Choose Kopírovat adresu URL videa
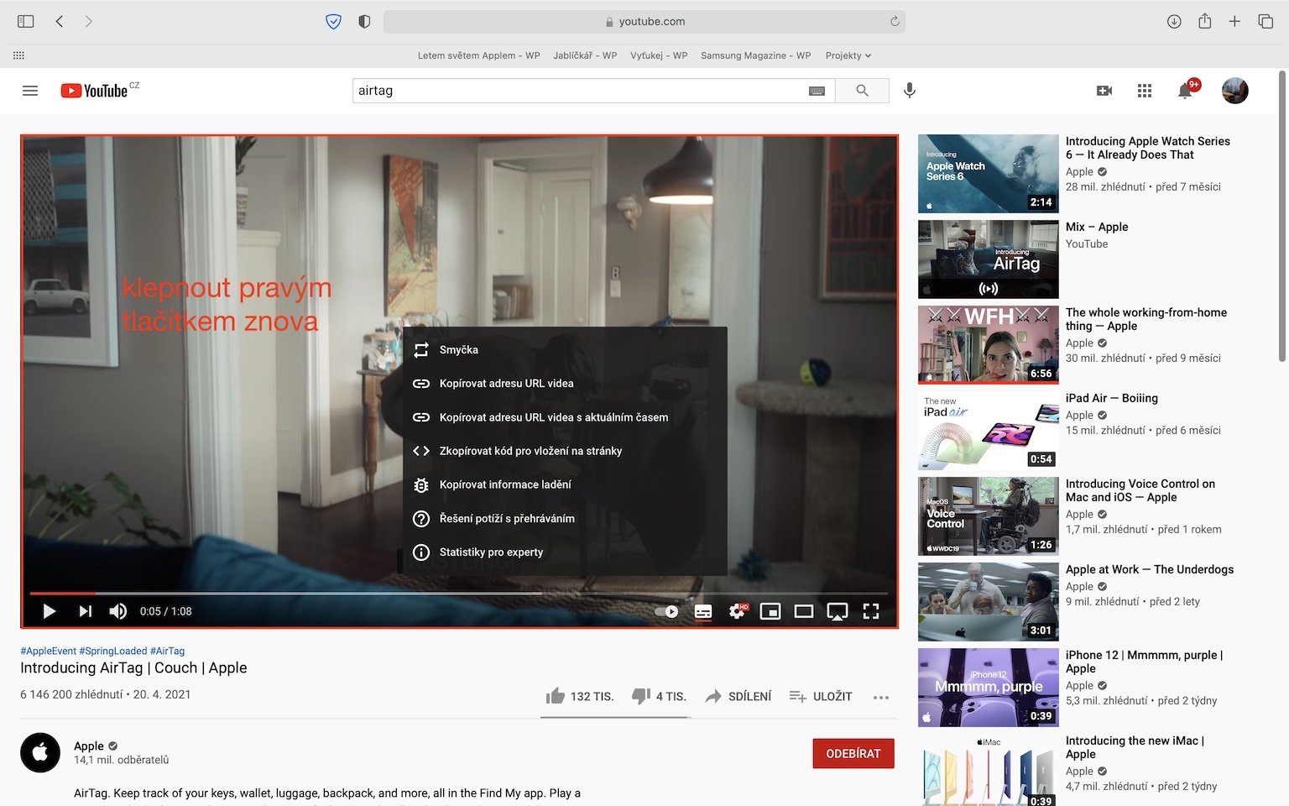Viewport: 1289px width, 806px height. (565, 384)
